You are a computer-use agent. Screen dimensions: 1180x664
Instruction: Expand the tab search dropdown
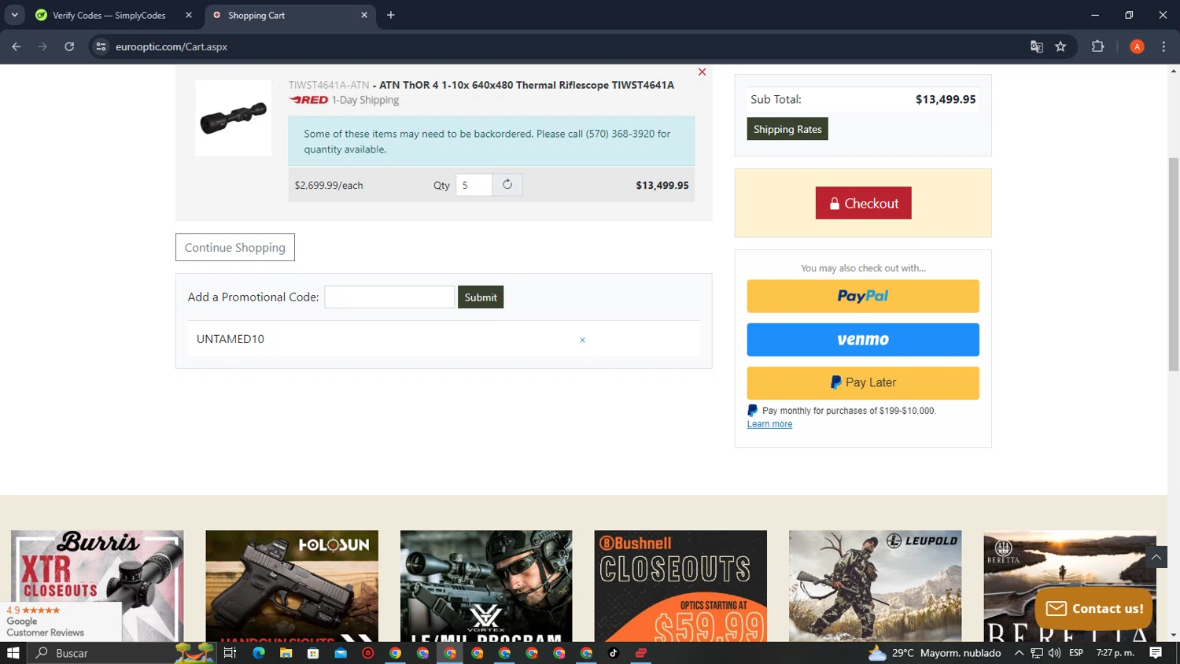(14, 15)
